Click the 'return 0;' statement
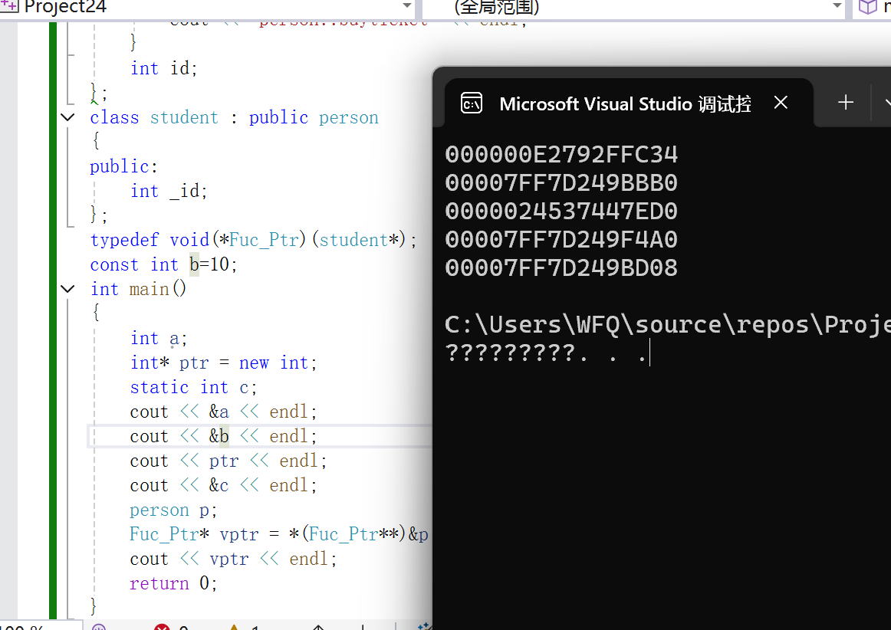Viewport: 891px width, 630px height. [x=173, y=583]
